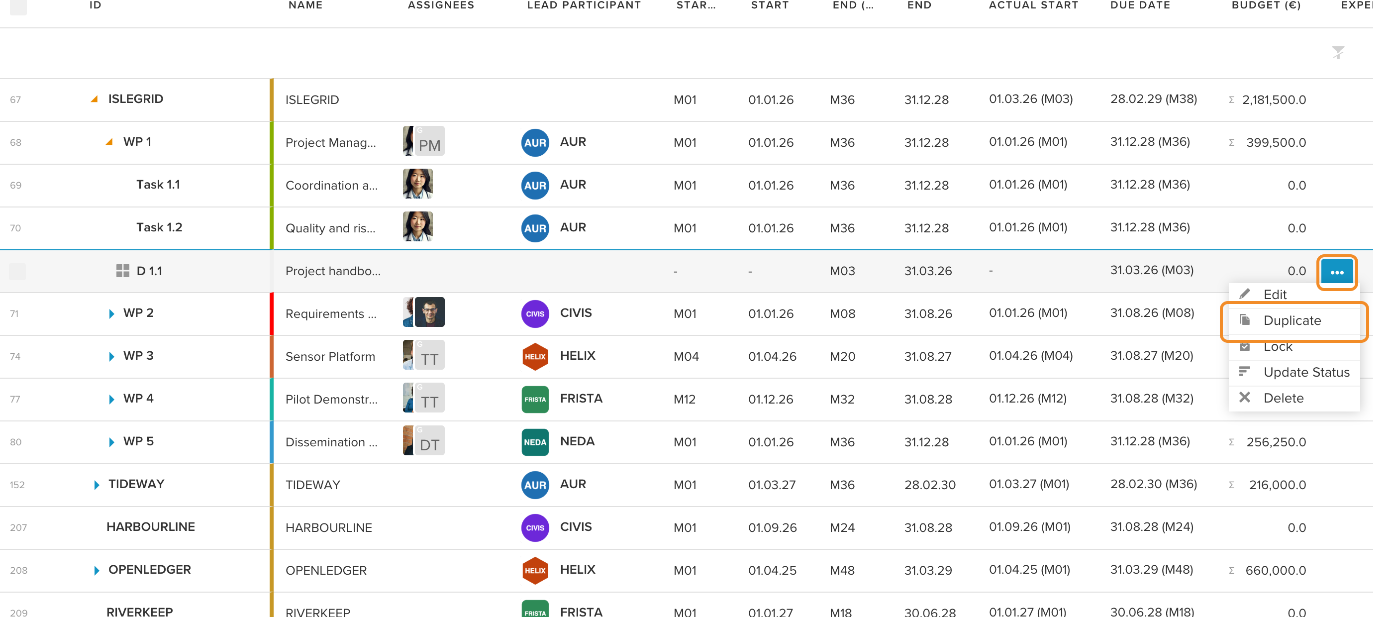Screen dimensions: 1393x617
Task: Click the CIVIS badge in WP 2 row
Action: [x=535, y=313]
